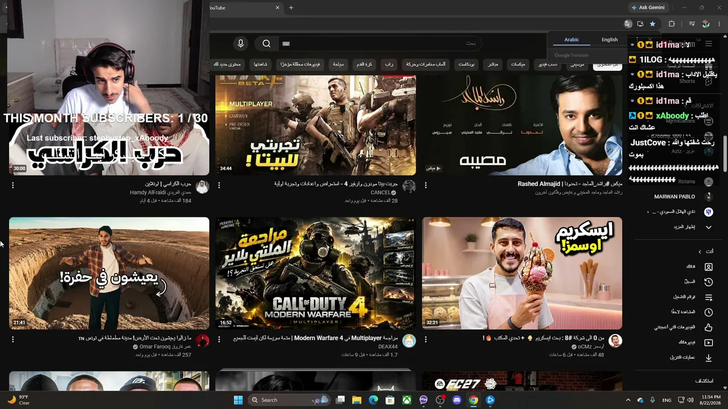Open عمليات التنزيل downloads in sidebar
This screenshot has width=728, height=409.
click(x=677, y=358)
